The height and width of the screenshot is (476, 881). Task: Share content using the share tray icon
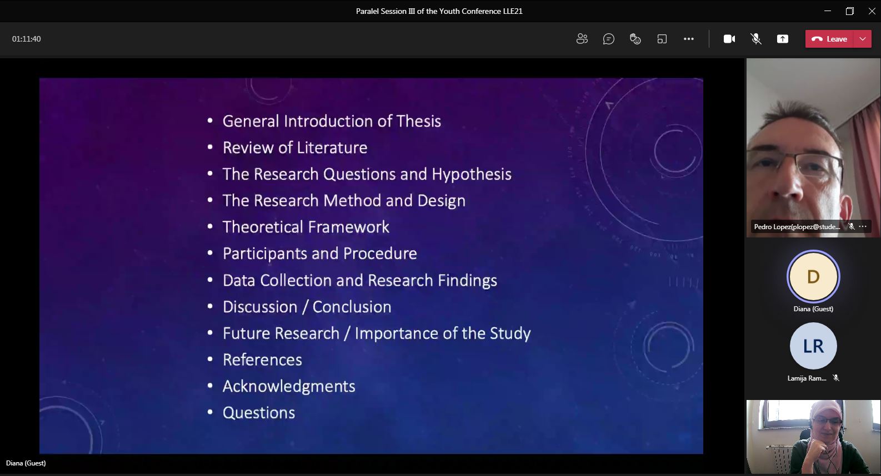782,39
